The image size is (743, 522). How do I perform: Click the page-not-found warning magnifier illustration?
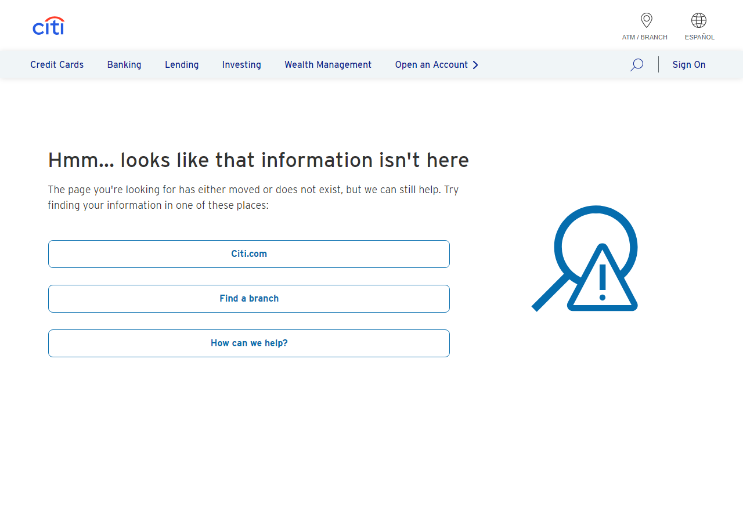[x=585, y=258]
